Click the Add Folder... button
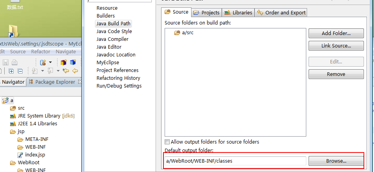The height and width of the screenshot is (172, 374). (336, 33)
